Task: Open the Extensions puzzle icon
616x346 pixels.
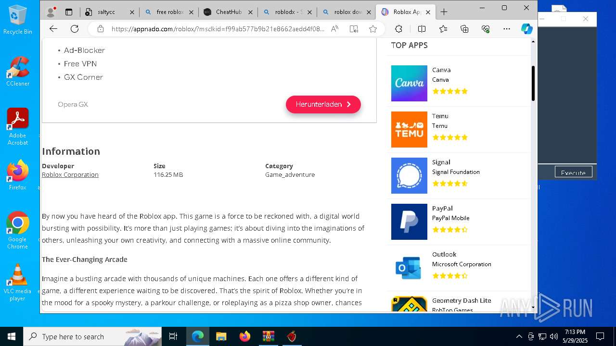Action: (x=398, y=29)
